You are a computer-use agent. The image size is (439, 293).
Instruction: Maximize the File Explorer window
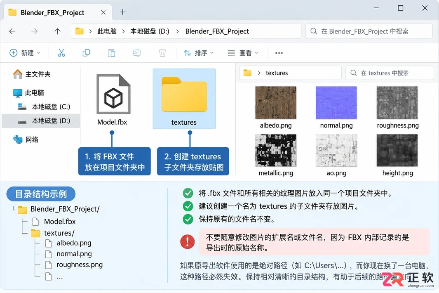[401, 8]
